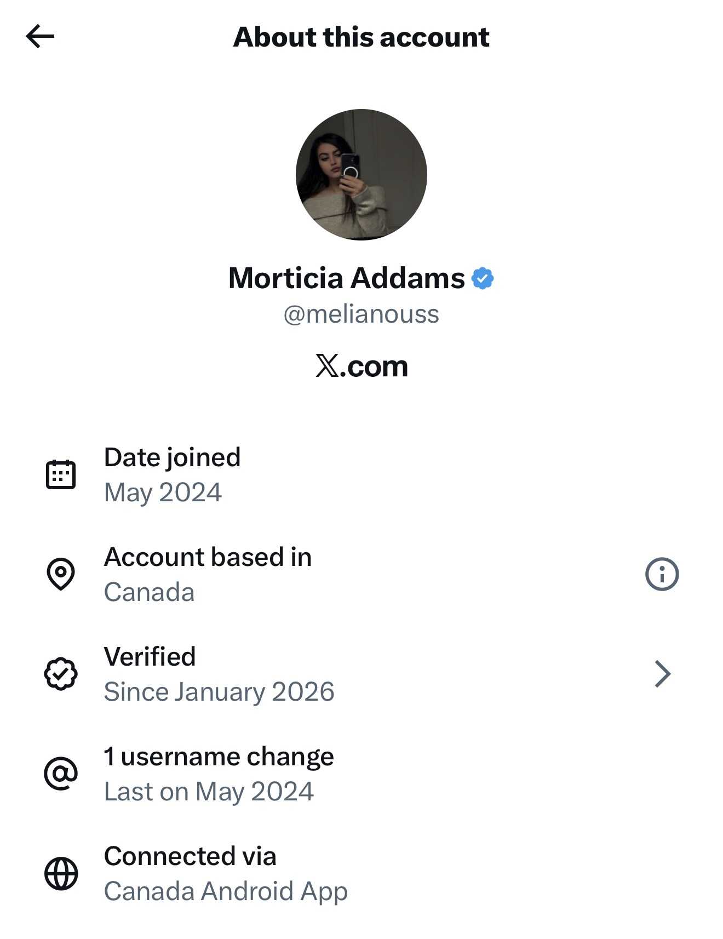723x939 pixels.
Task: Open the account location info icon
Action: (x=662, y=574)
